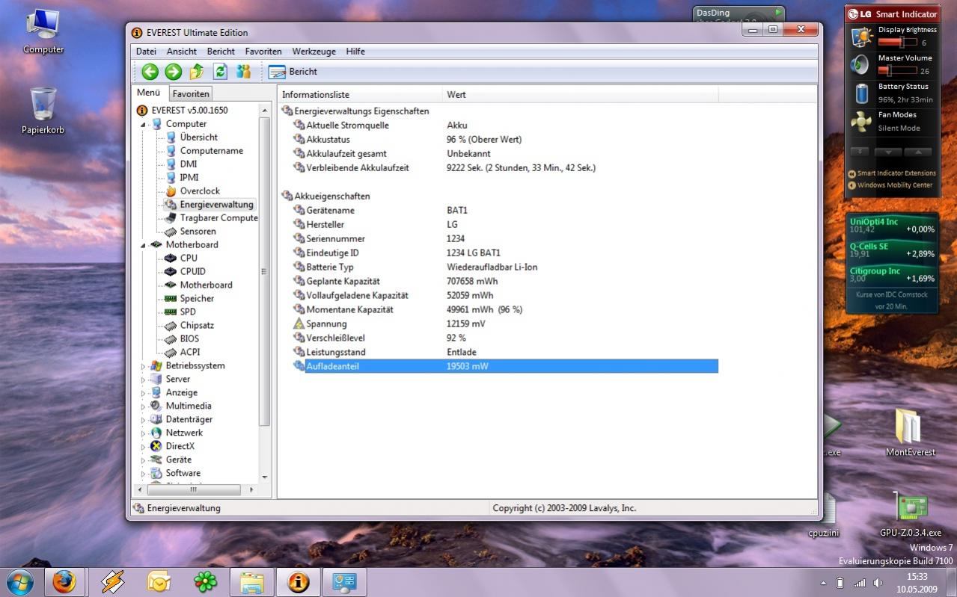The height and width of the screenshot is (597, 957).
Task: Switch to the Menü tab
Action: click(149, 93)
